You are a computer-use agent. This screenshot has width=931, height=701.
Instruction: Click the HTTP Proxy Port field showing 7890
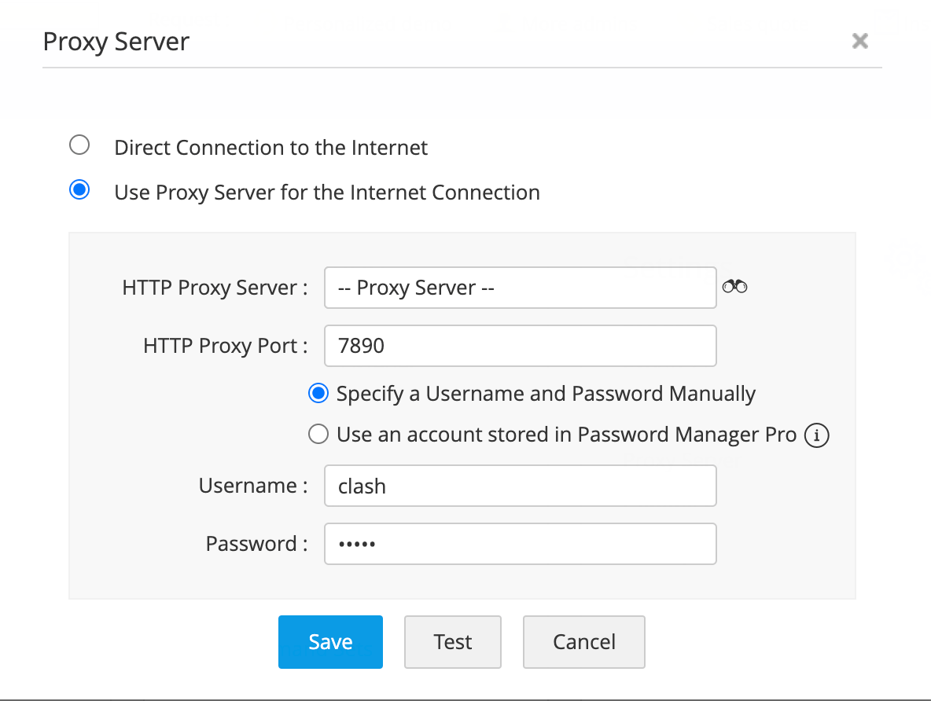click(x=520, y=346)
